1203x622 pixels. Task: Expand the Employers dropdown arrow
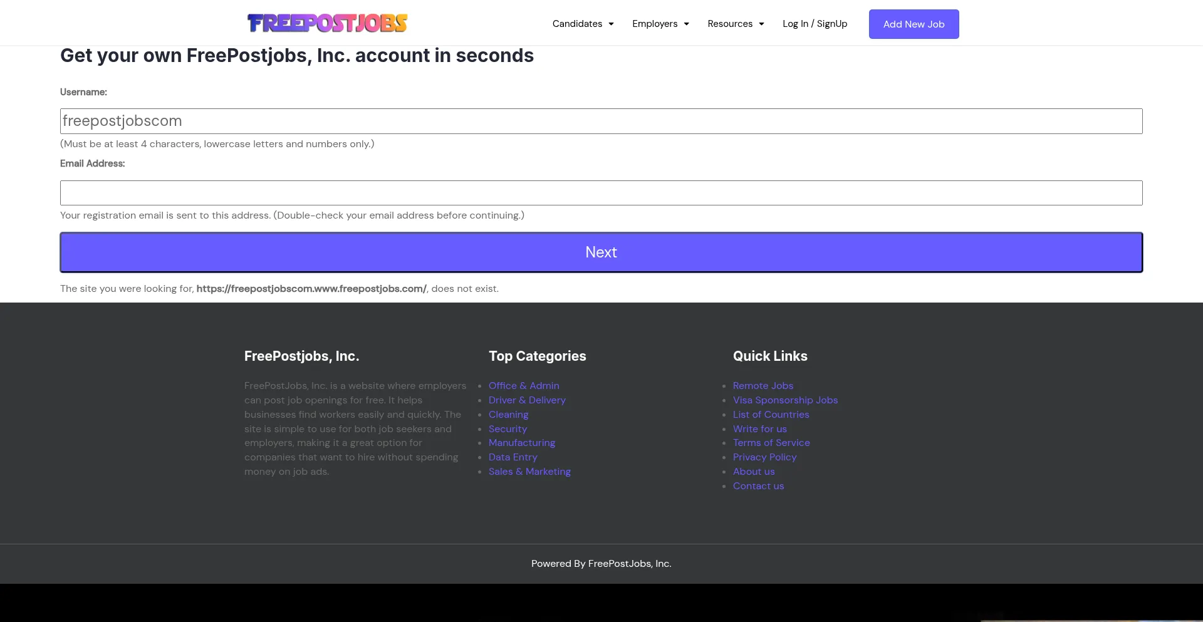(686, 24)
